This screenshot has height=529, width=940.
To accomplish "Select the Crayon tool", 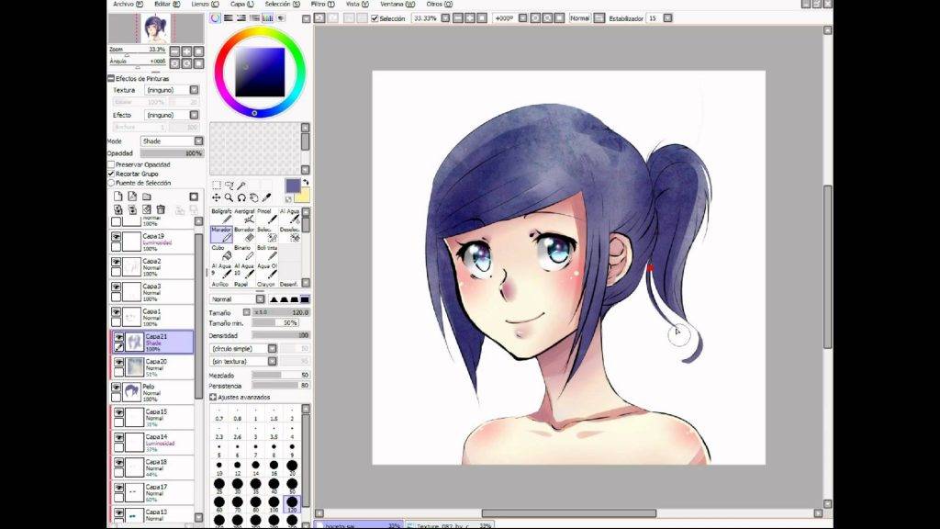I will pyautogui.click(x=267, y=283).
